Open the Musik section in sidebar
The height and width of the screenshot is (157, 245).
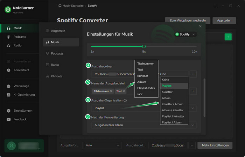20,28
